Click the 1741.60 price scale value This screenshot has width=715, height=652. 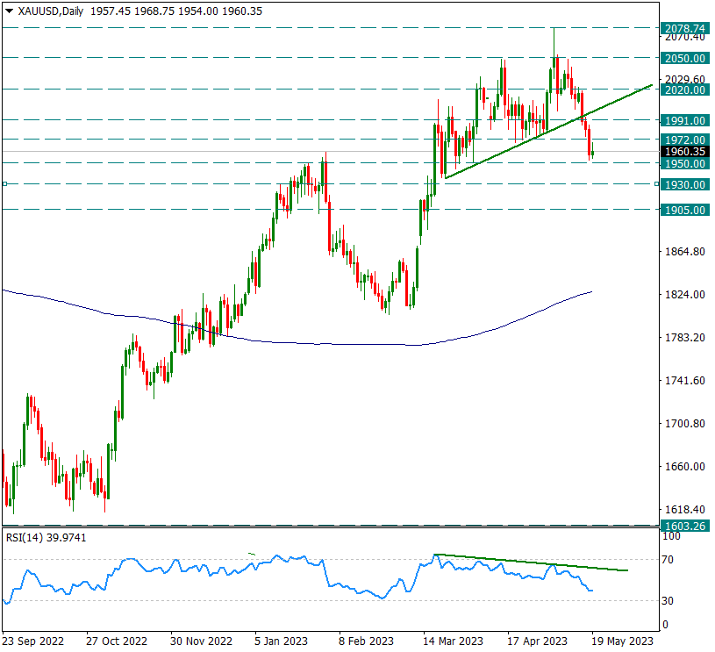pos(685,381)
